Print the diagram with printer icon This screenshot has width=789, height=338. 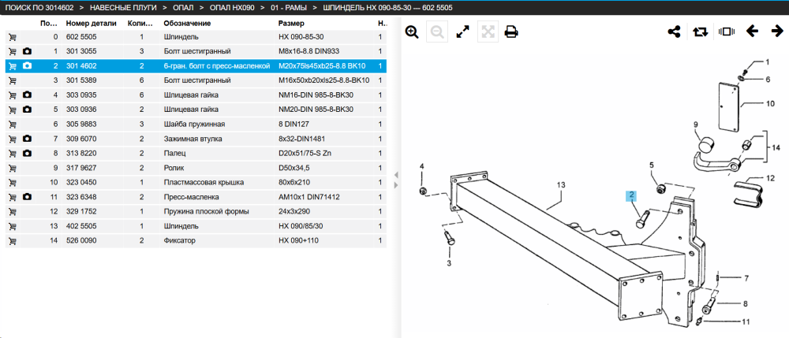(x=511, y=32)
